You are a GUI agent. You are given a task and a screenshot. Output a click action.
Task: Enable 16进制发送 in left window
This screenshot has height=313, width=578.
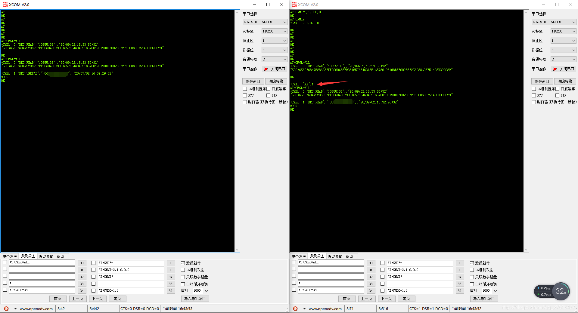(x=183, y=270)
